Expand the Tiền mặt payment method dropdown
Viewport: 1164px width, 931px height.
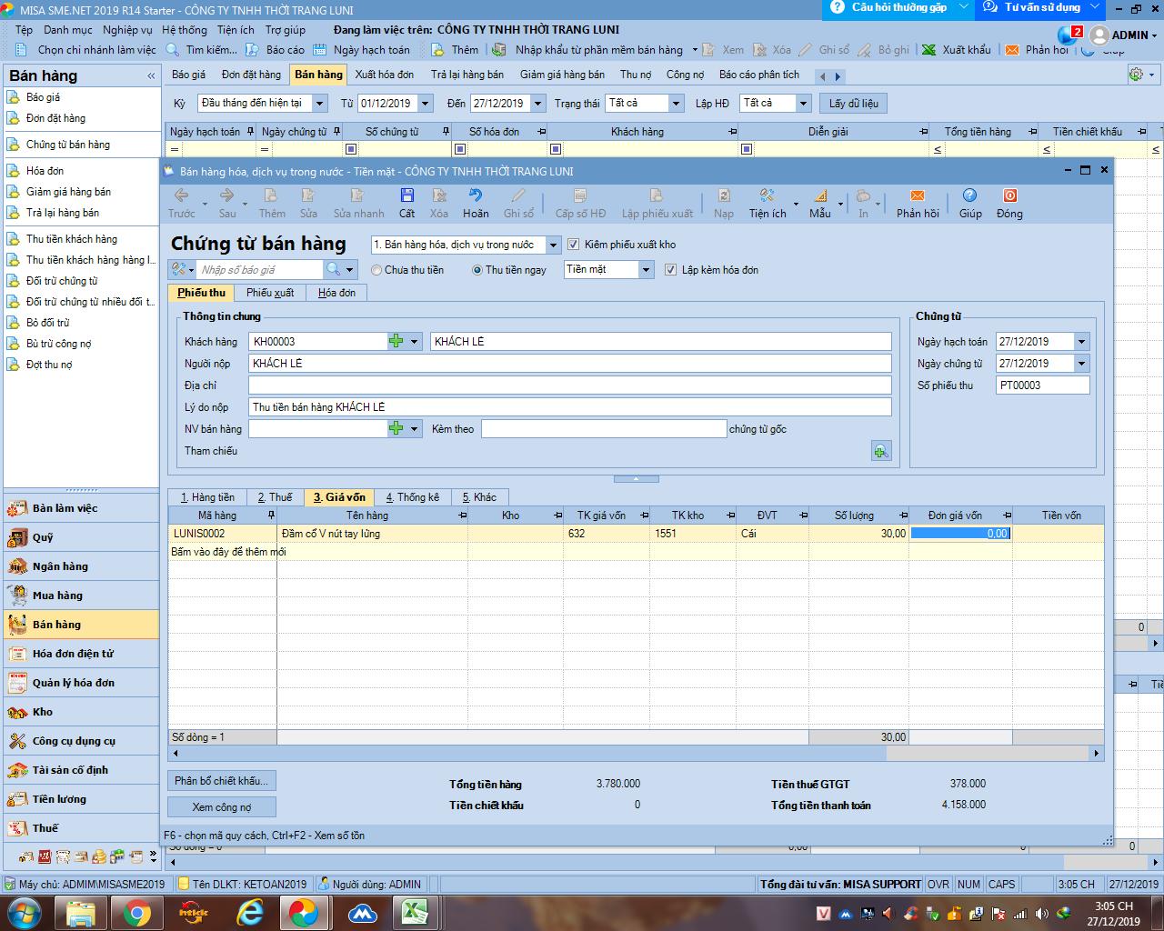pyautogui.click(x=646, y=270)
